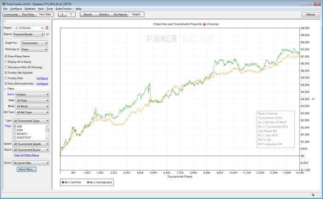Toggle Show Player Name checkbox

6,56
